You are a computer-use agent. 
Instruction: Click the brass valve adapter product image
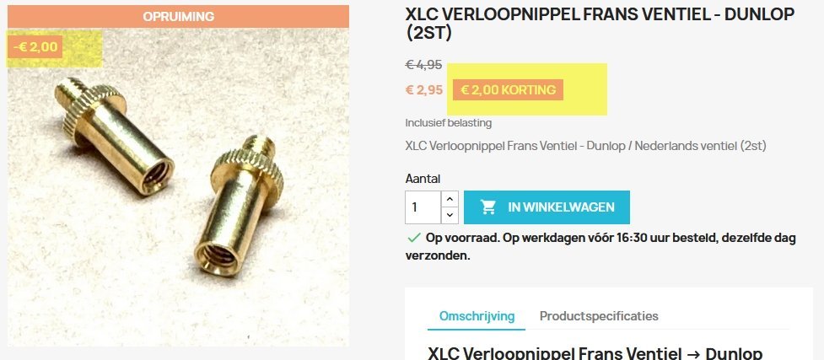(x=178, y=186)
